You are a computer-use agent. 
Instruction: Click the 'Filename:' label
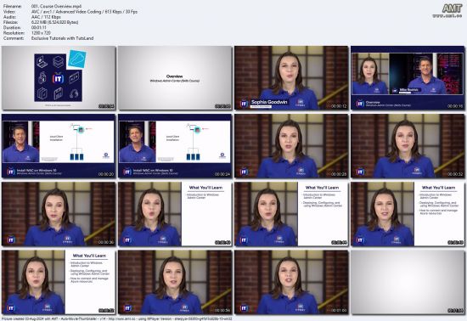point(13,6)
